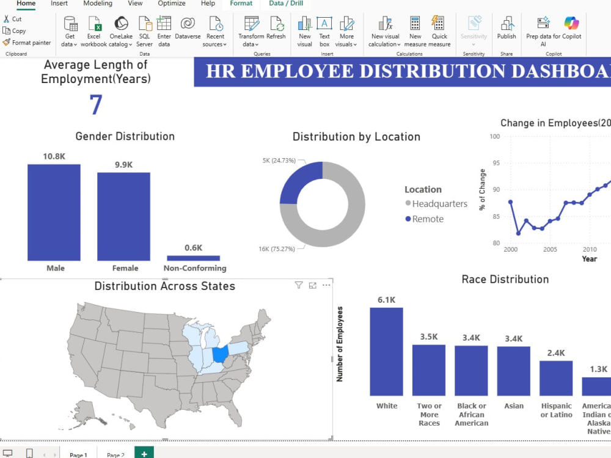The width and height of the screenshot is (611, 458).
Task: Click the Race Distribution chart title
Action: (505, 279)
